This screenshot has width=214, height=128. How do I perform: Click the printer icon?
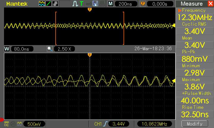click(102, 4)
